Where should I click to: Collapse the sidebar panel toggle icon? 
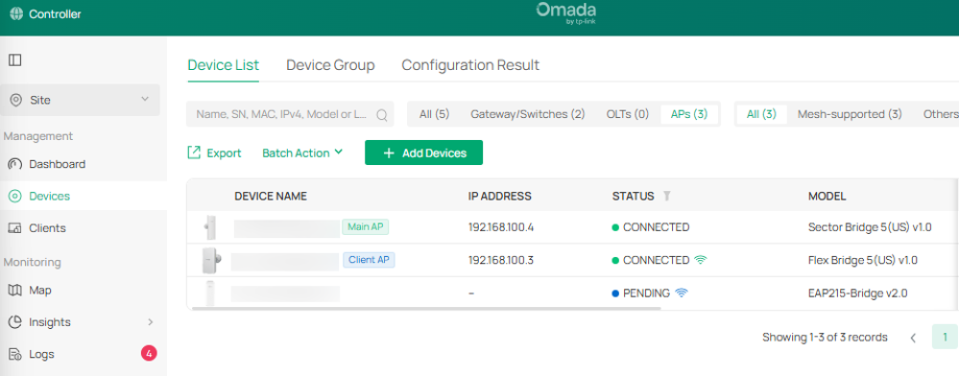14,59
